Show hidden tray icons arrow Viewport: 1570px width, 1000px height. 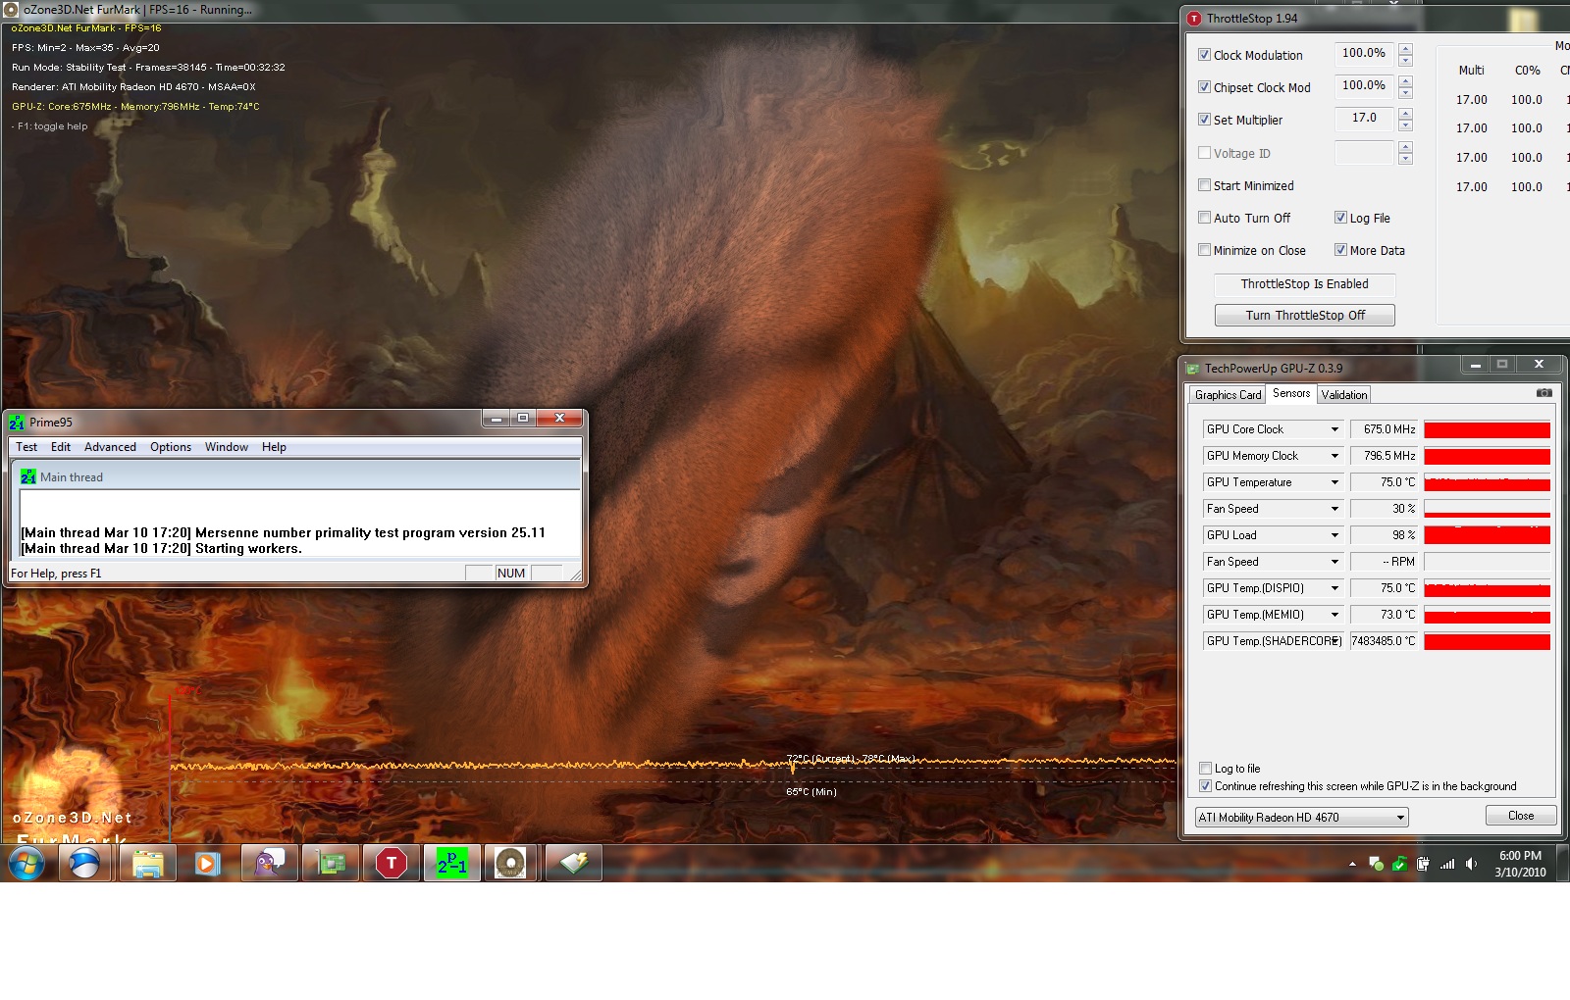coord(1352,864)
